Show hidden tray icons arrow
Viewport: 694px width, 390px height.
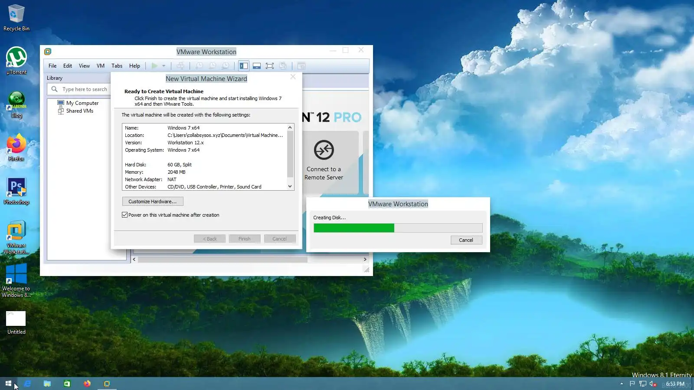click(x=622, y=383)
